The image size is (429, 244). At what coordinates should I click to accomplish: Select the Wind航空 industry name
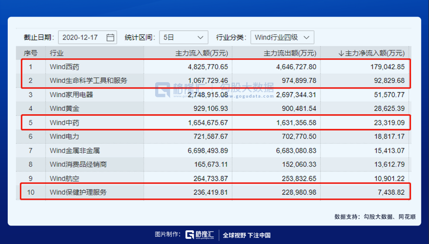click(65, 179)
